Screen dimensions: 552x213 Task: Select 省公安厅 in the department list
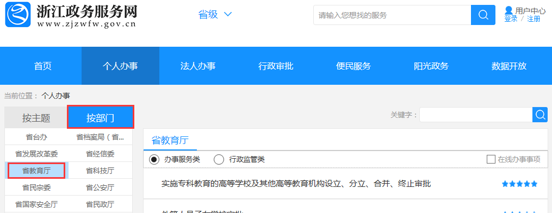click(100, 187)
